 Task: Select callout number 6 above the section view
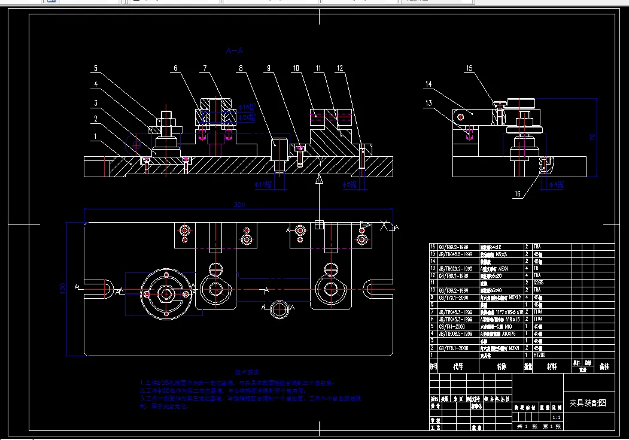click(x=175, y=68)
